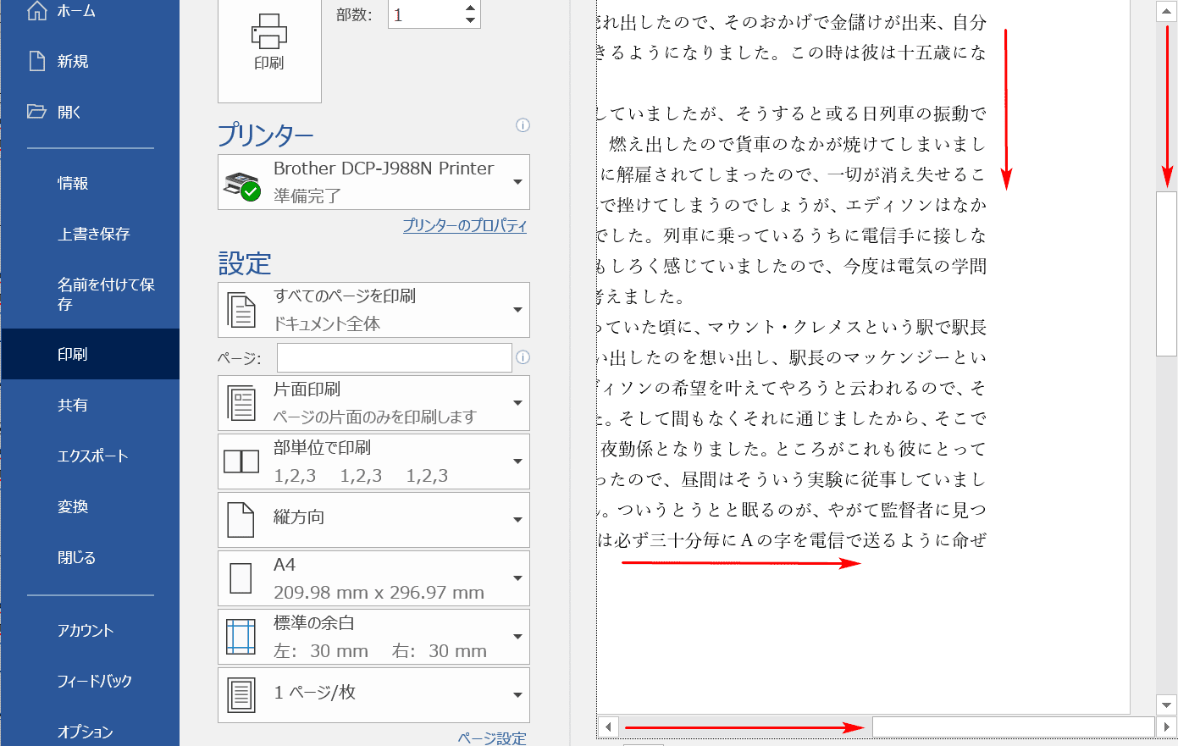This screenshot has width=1178, height=746.
Task: Open the 開く menu item
Action: pyautogui.click(x=69, y=112)
